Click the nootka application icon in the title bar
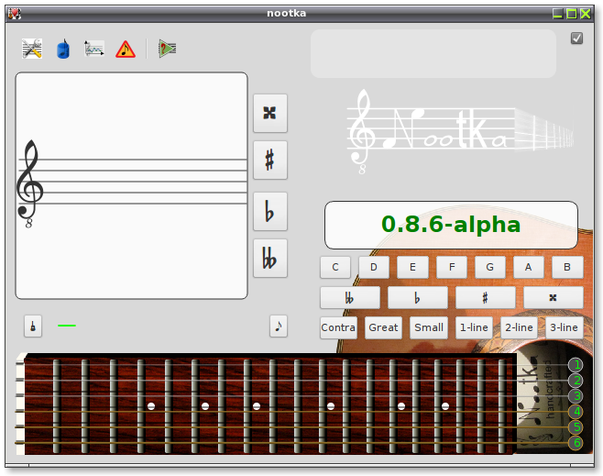Image resolution: width=603 pixels, height=476 pixels. [15, 14]
